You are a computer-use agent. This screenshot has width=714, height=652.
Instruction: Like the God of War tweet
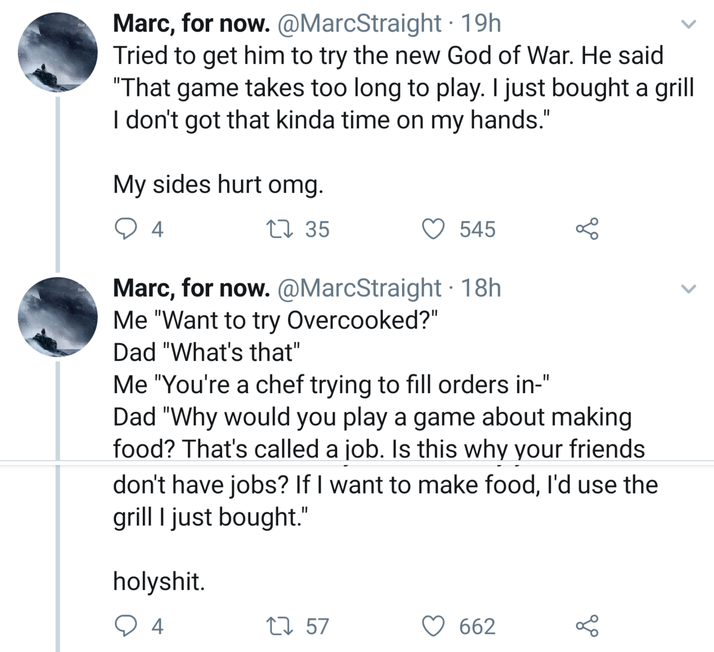pyautogui.click(x=432, y=229)
